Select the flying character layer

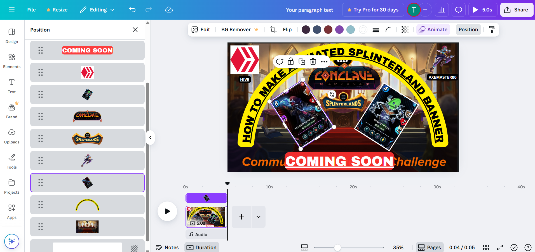click(87, 160)
